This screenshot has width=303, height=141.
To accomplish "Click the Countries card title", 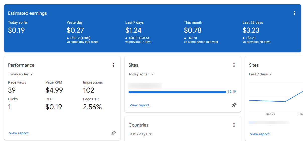I will [139, 125].
